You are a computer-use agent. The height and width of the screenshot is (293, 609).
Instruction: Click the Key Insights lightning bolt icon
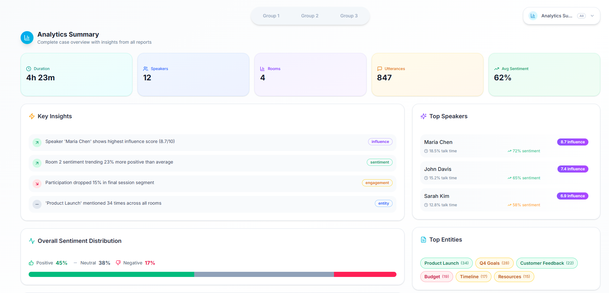(32, 116)
